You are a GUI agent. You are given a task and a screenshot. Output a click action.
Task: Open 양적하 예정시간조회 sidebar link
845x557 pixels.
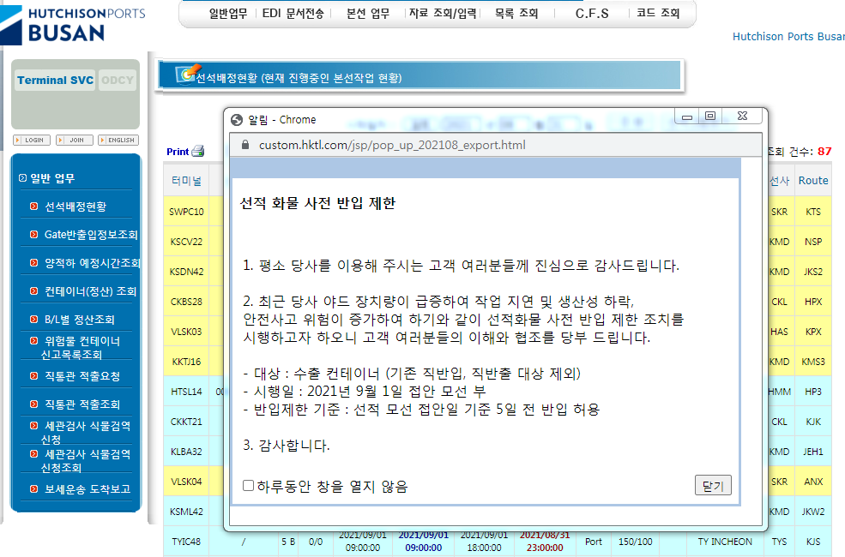92,262
